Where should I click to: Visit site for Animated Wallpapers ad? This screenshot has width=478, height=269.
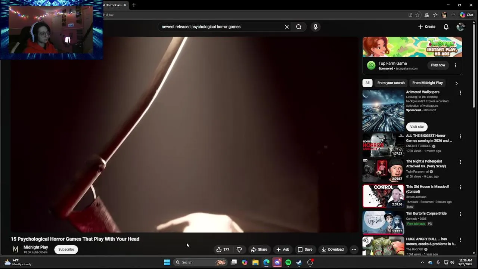pyautogui.click(x=417, y=127)
